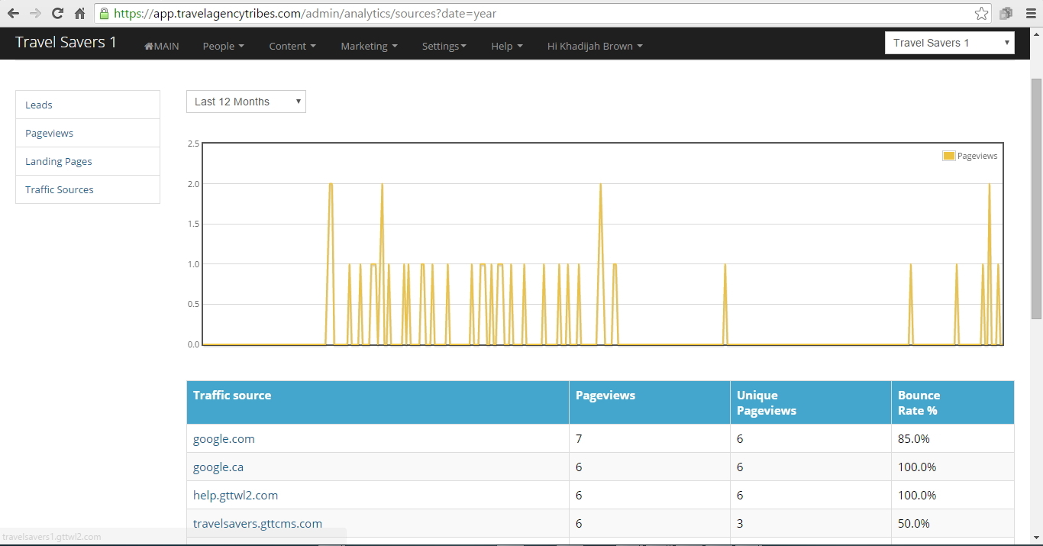Click the extension icon beside the star

click(x=1006, y=14)
